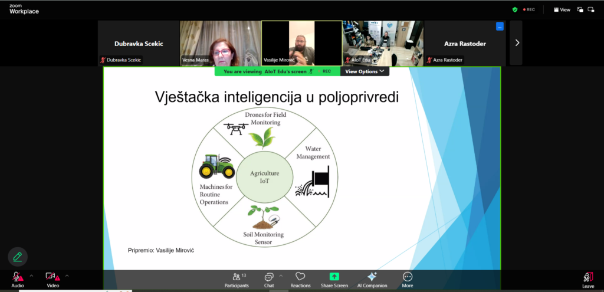Unmute the microphone with Audio button

pyautogui.click(x=17, y=279)
